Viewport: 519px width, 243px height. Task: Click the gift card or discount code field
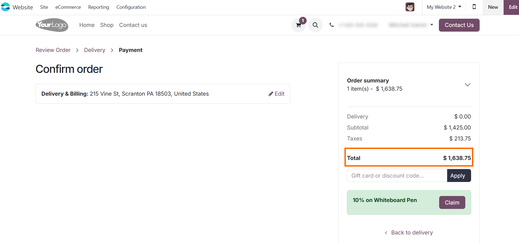coord(397,176)
